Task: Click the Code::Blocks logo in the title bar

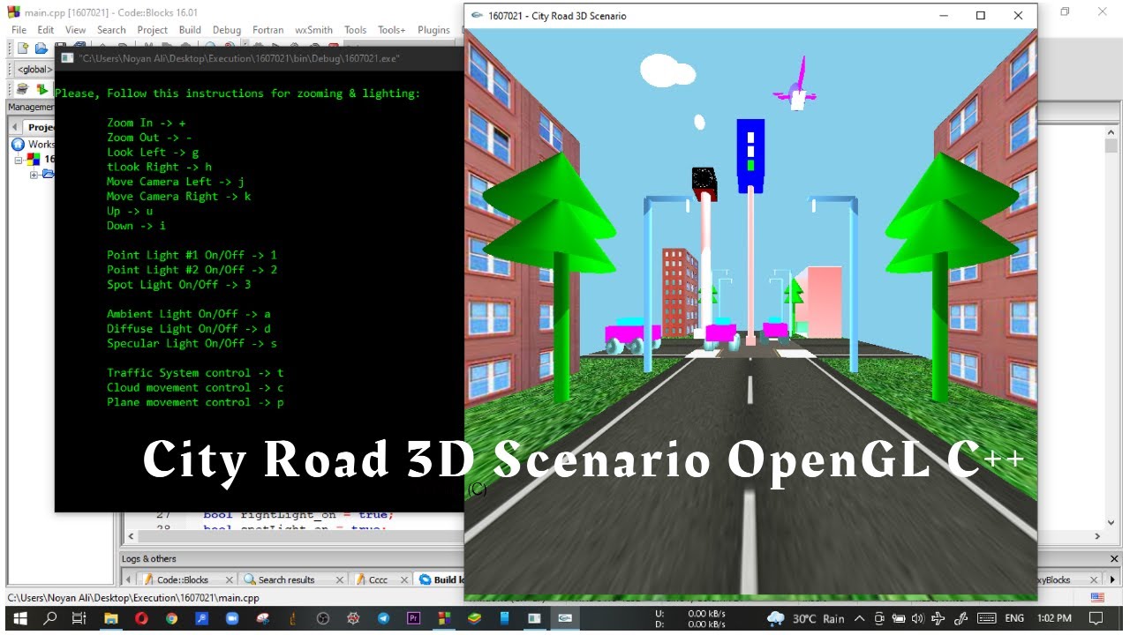Action: [x=13, y=12]
